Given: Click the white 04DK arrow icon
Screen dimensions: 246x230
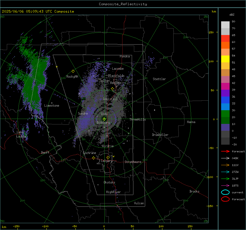Looking at the screenshot, I should [x=225, y=158].
